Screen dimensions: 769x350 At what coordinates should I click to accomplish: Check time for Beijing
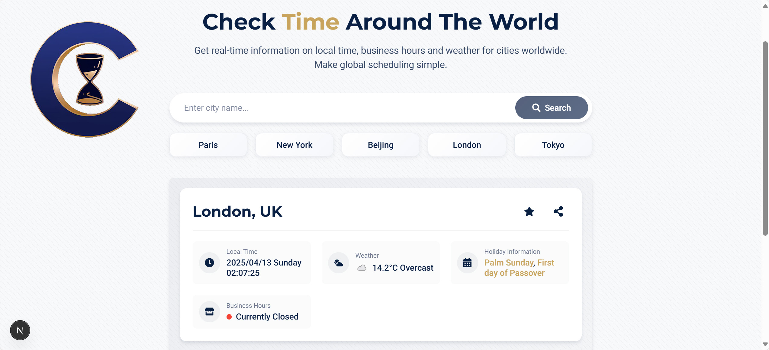pos(380,145)
